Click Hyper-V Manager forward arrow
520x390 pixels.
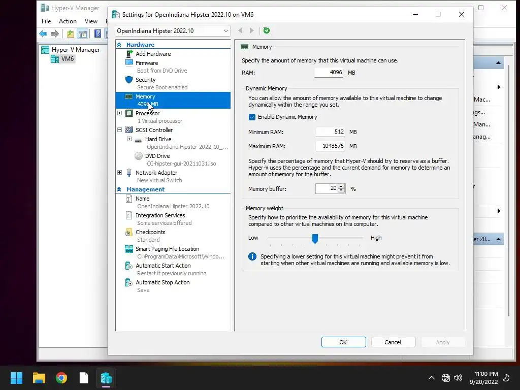[55, 34]
